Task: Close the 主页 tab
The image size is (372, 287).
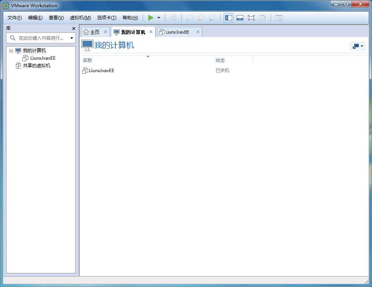Action: (106, 32)
